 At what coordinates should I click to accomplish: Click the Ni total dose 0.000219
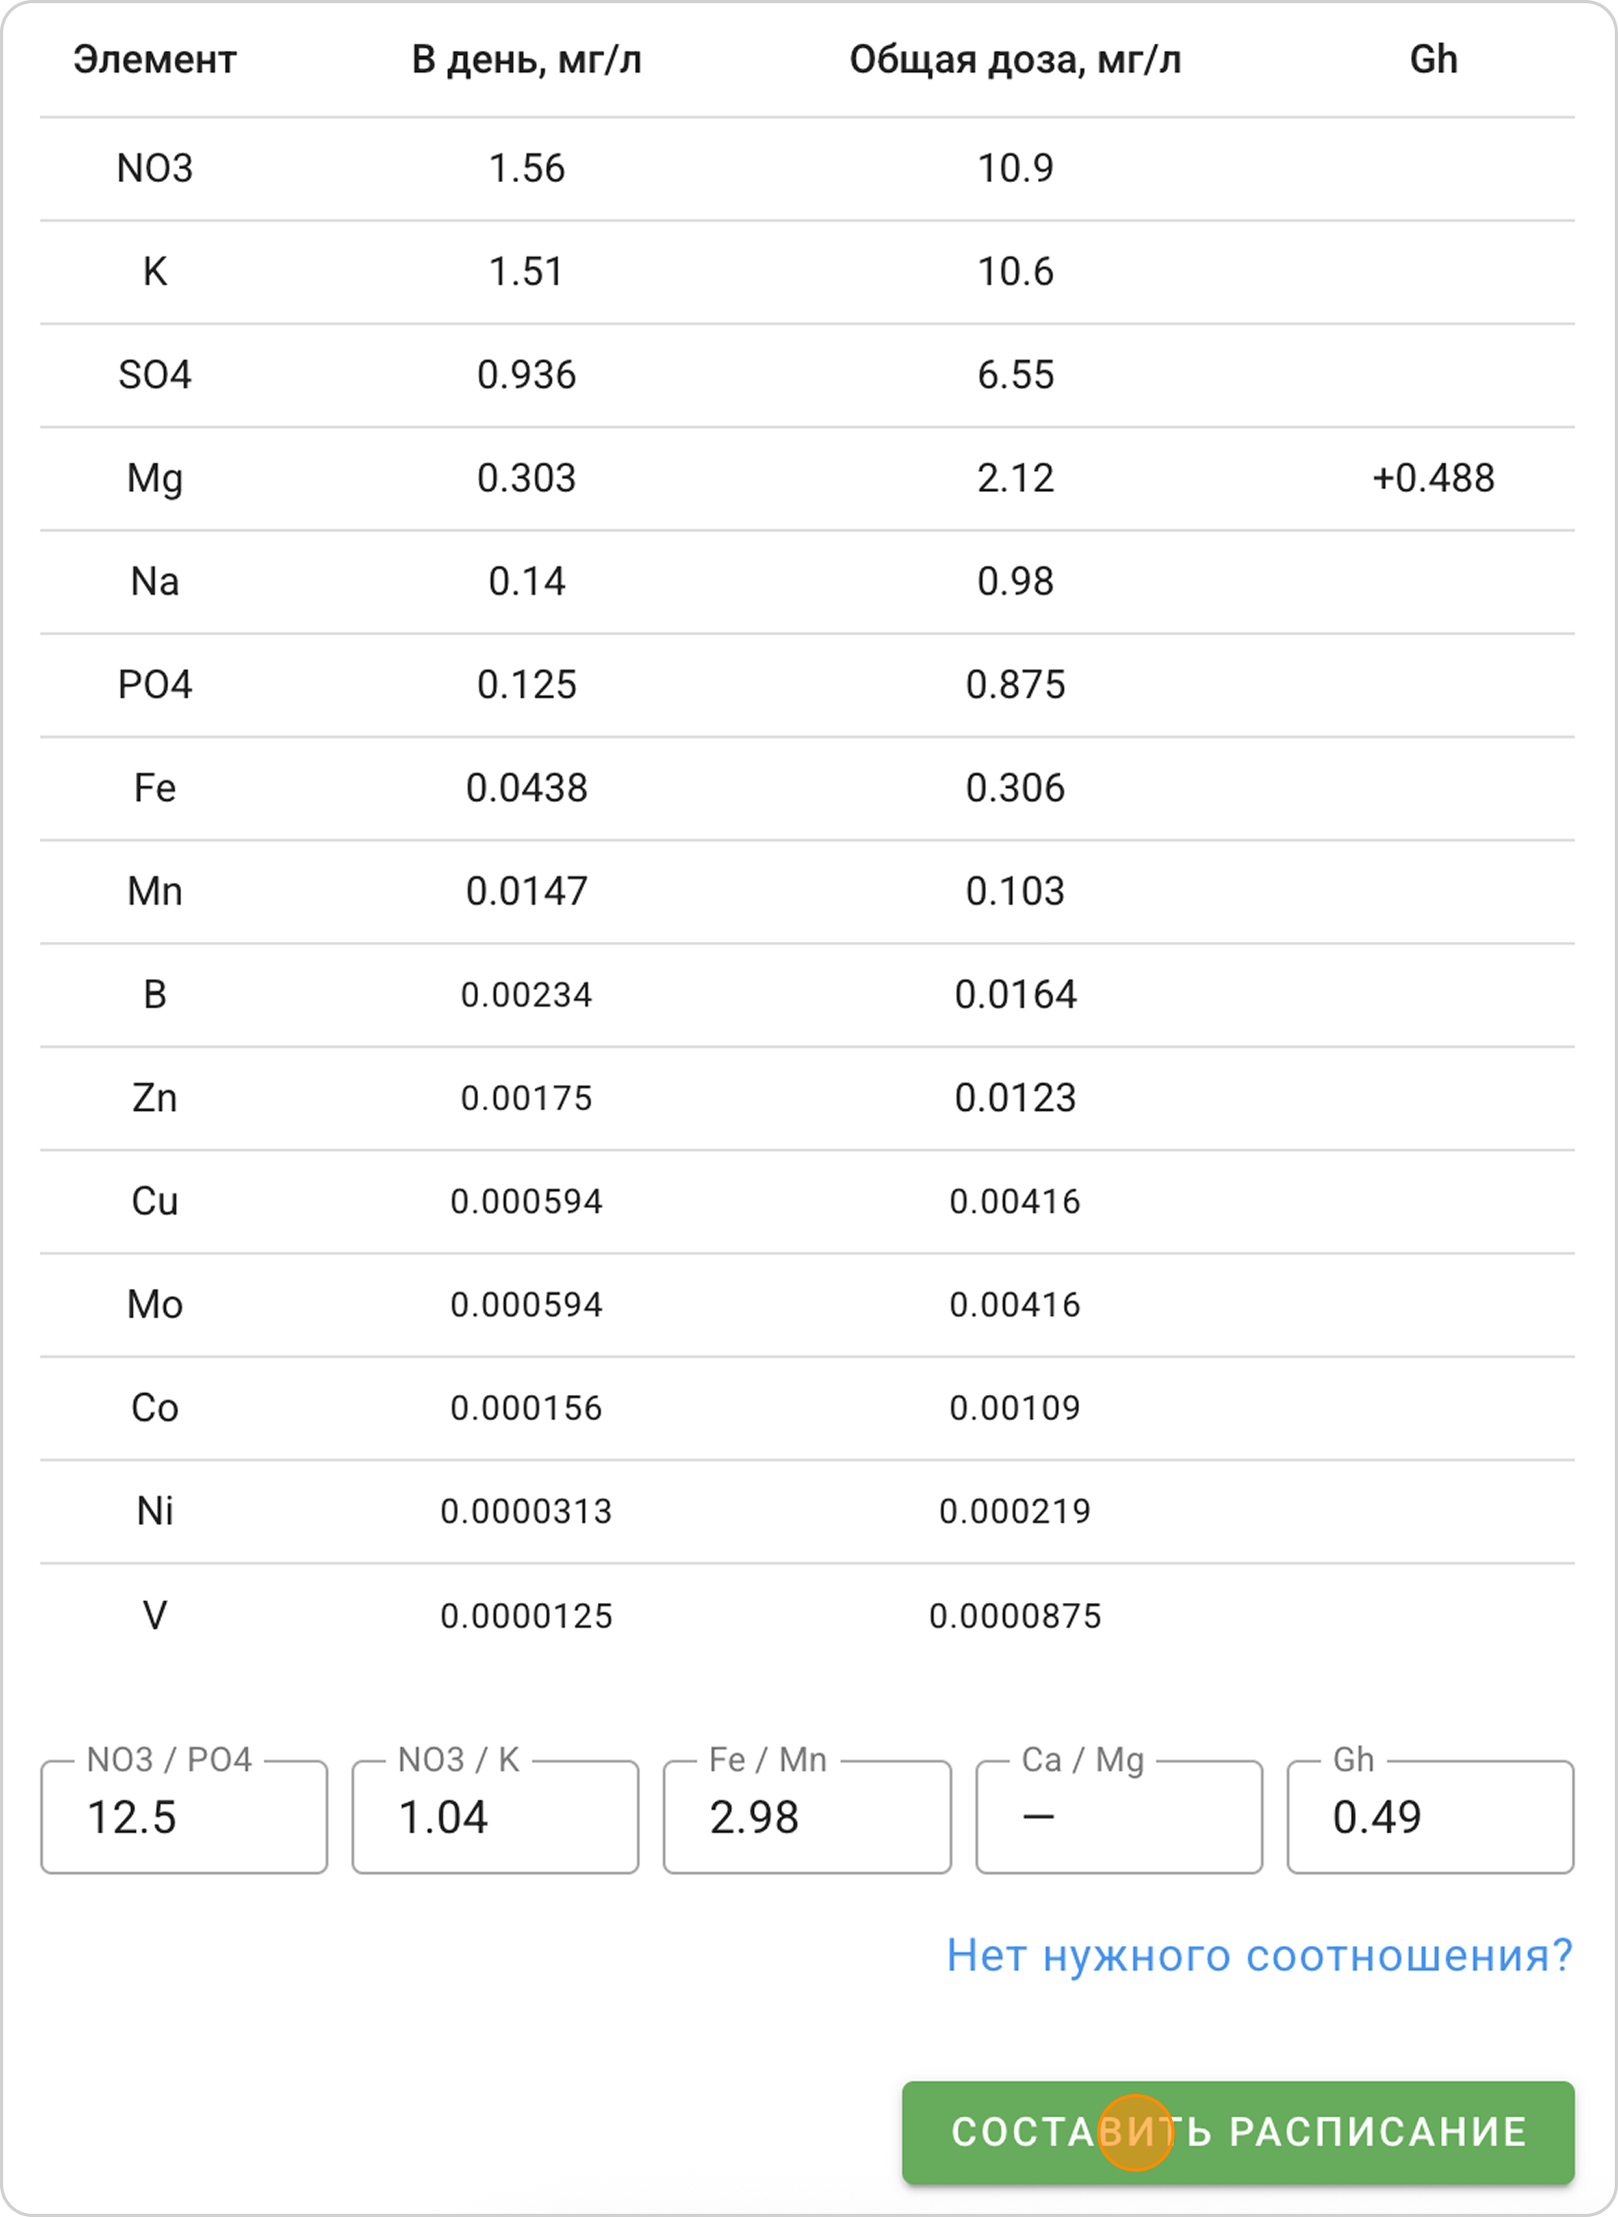[x=1014, y=1511]
